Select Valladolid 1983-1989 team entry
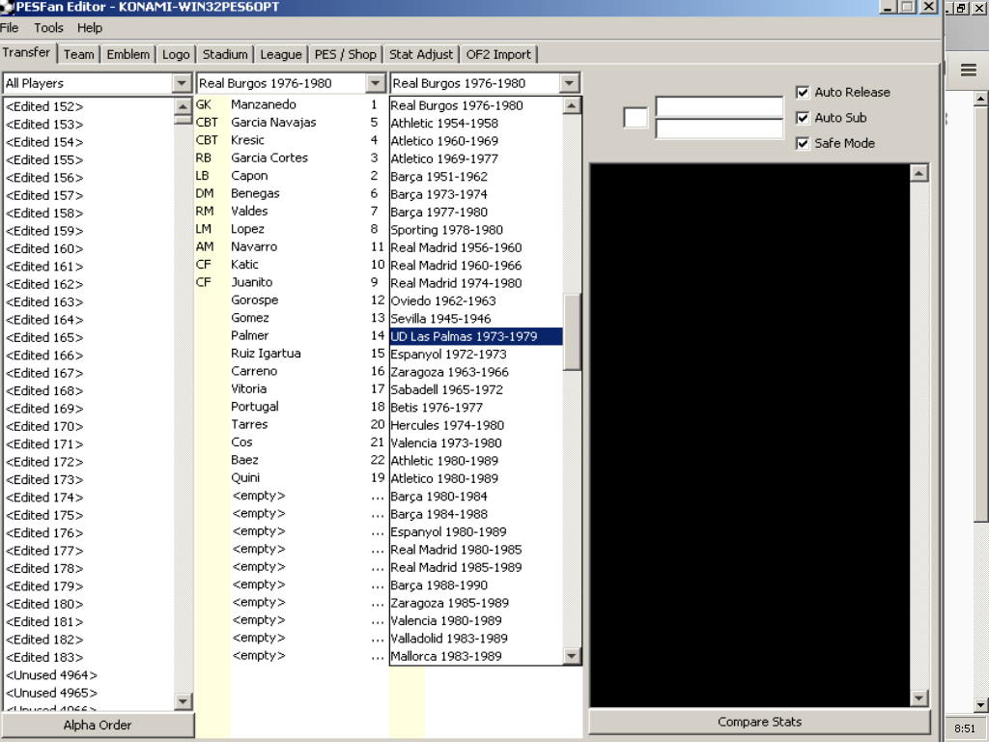The height and width of the screenshot is (742, 989). pos(475,639)
